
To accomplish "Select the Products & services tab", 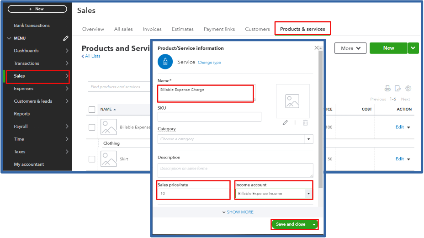I will click(302, 29).
